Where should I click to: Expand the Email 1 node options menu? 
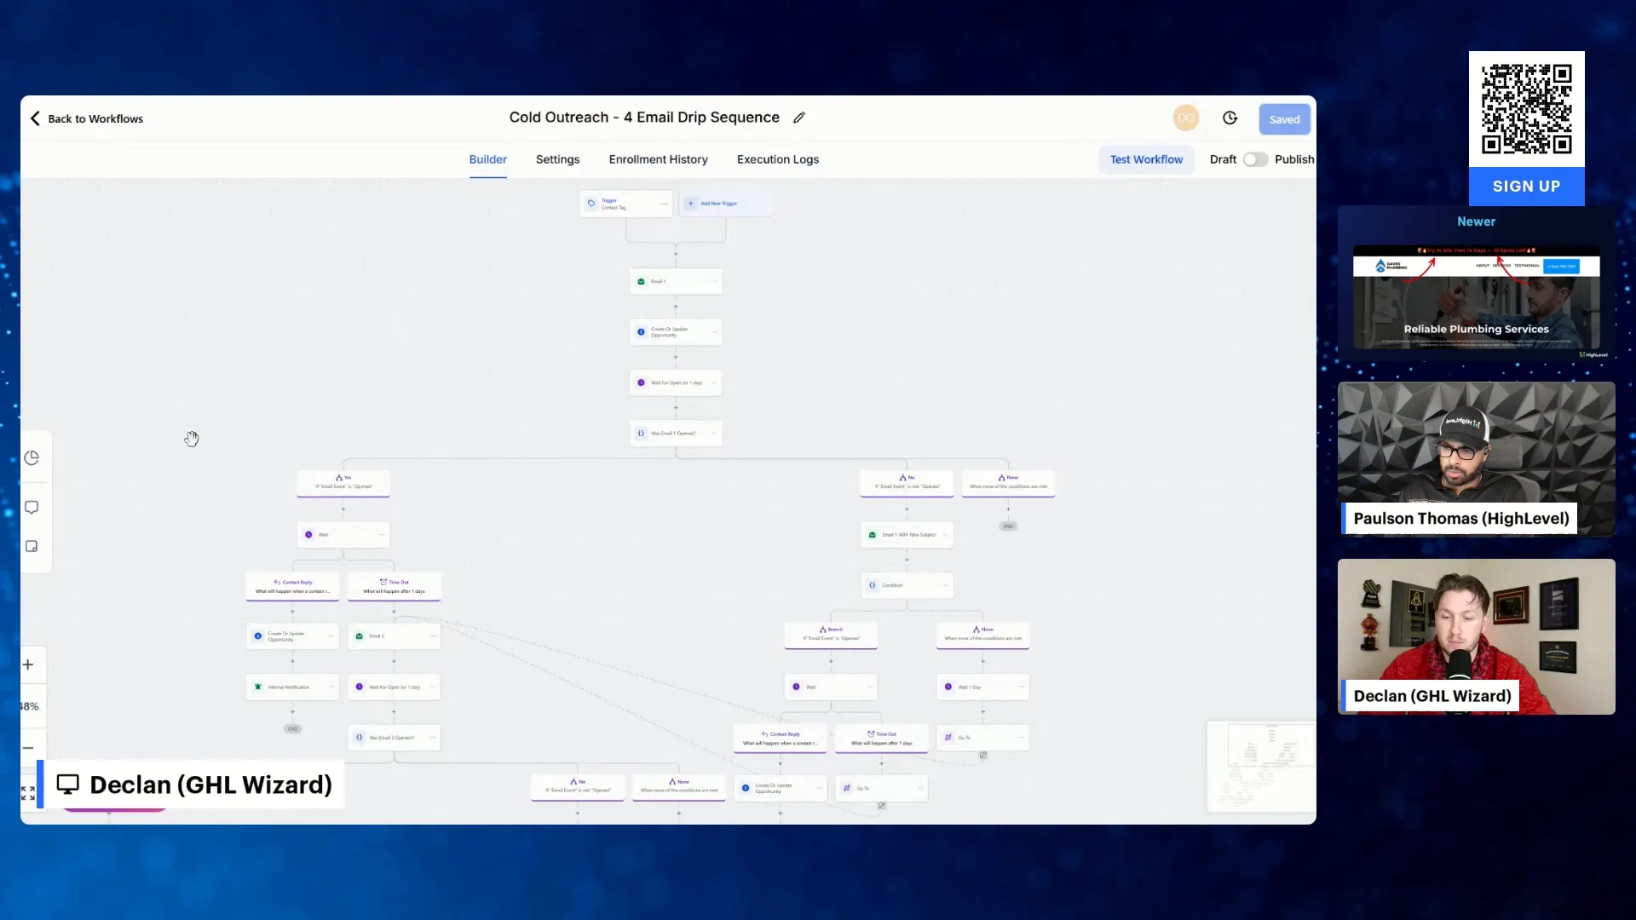click(x=714, y=281)
